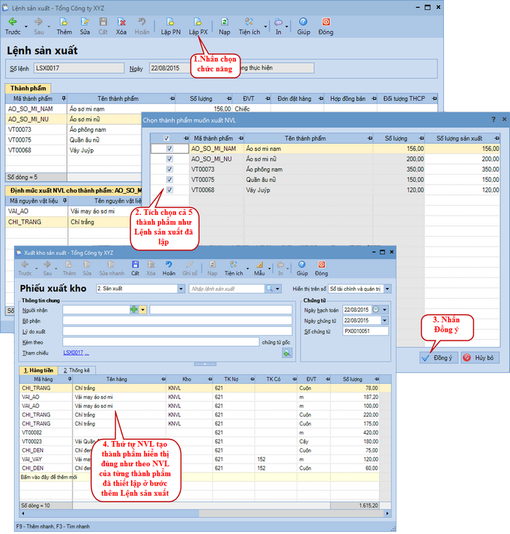Open the LSX0017 reference link
The height and width of the screenshot is (534, 510).
pyautogui.click(x=73, y=353)
